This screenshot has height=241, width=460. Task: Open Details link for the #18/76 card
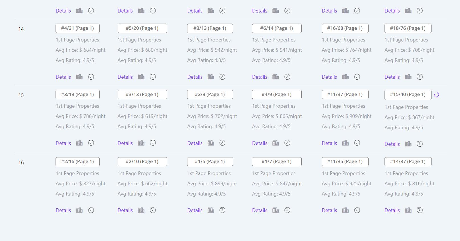point(392,77)
